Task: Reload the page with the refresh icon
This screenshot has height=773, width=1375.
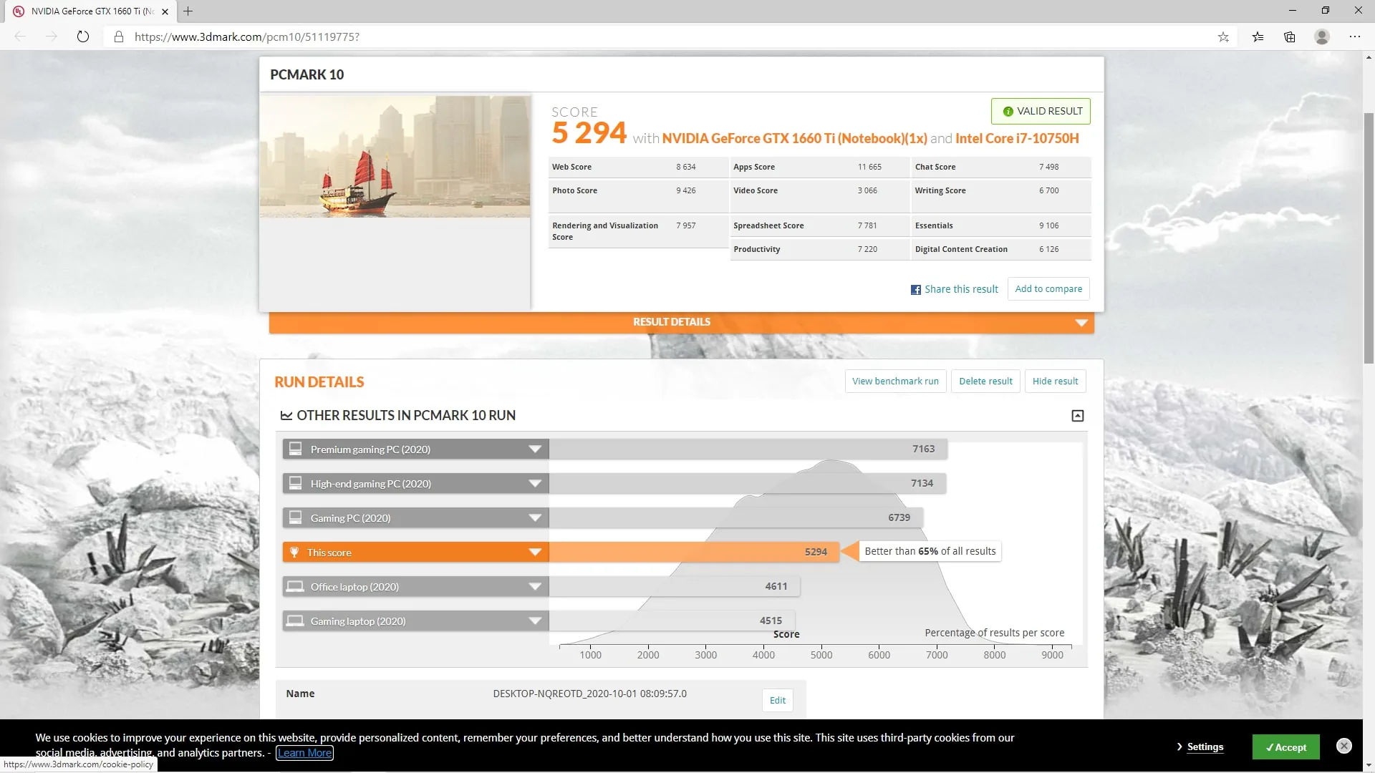Action: (x=83, y=37)
